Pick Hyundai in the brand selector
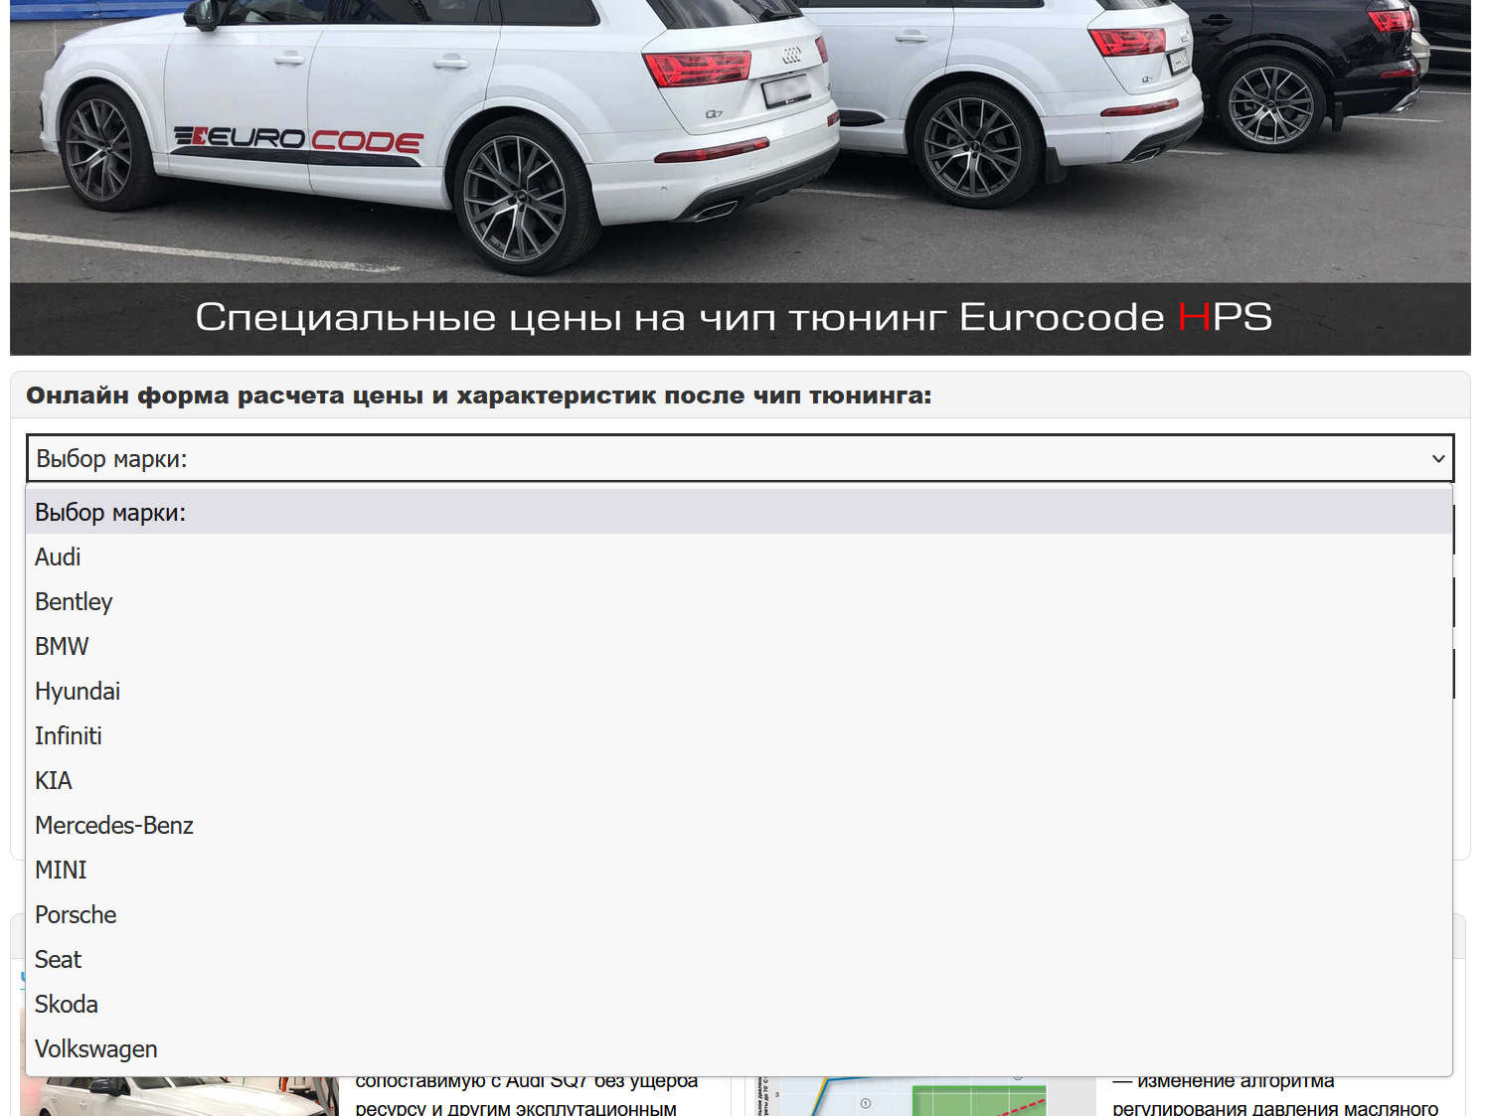1490x1116 pixels. (77, 691)
